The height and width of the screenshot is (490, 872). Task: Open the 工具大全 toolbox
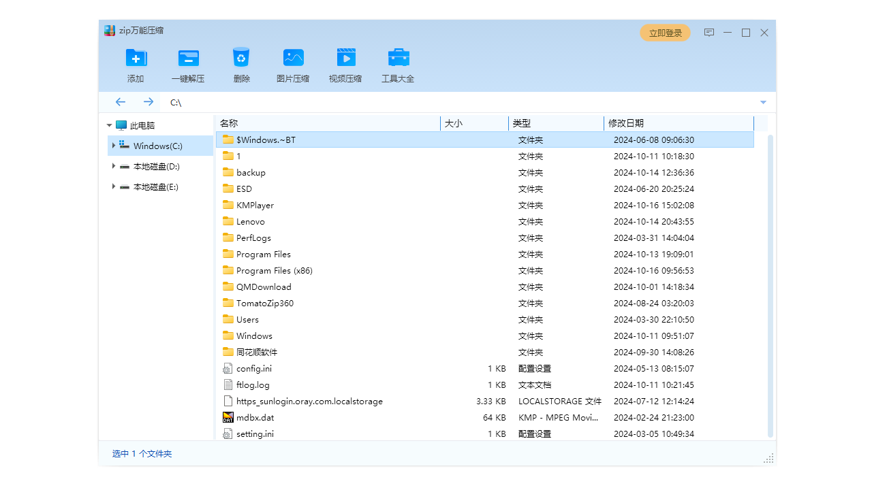pos(398,65)
